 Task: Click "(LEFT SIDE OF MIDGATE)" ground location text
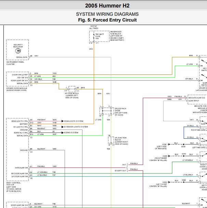tap(161, 148)
